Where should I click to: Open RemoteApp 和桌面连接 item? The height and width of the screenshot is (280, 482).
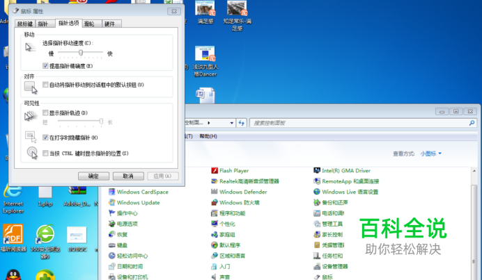(x=346, y=181)
